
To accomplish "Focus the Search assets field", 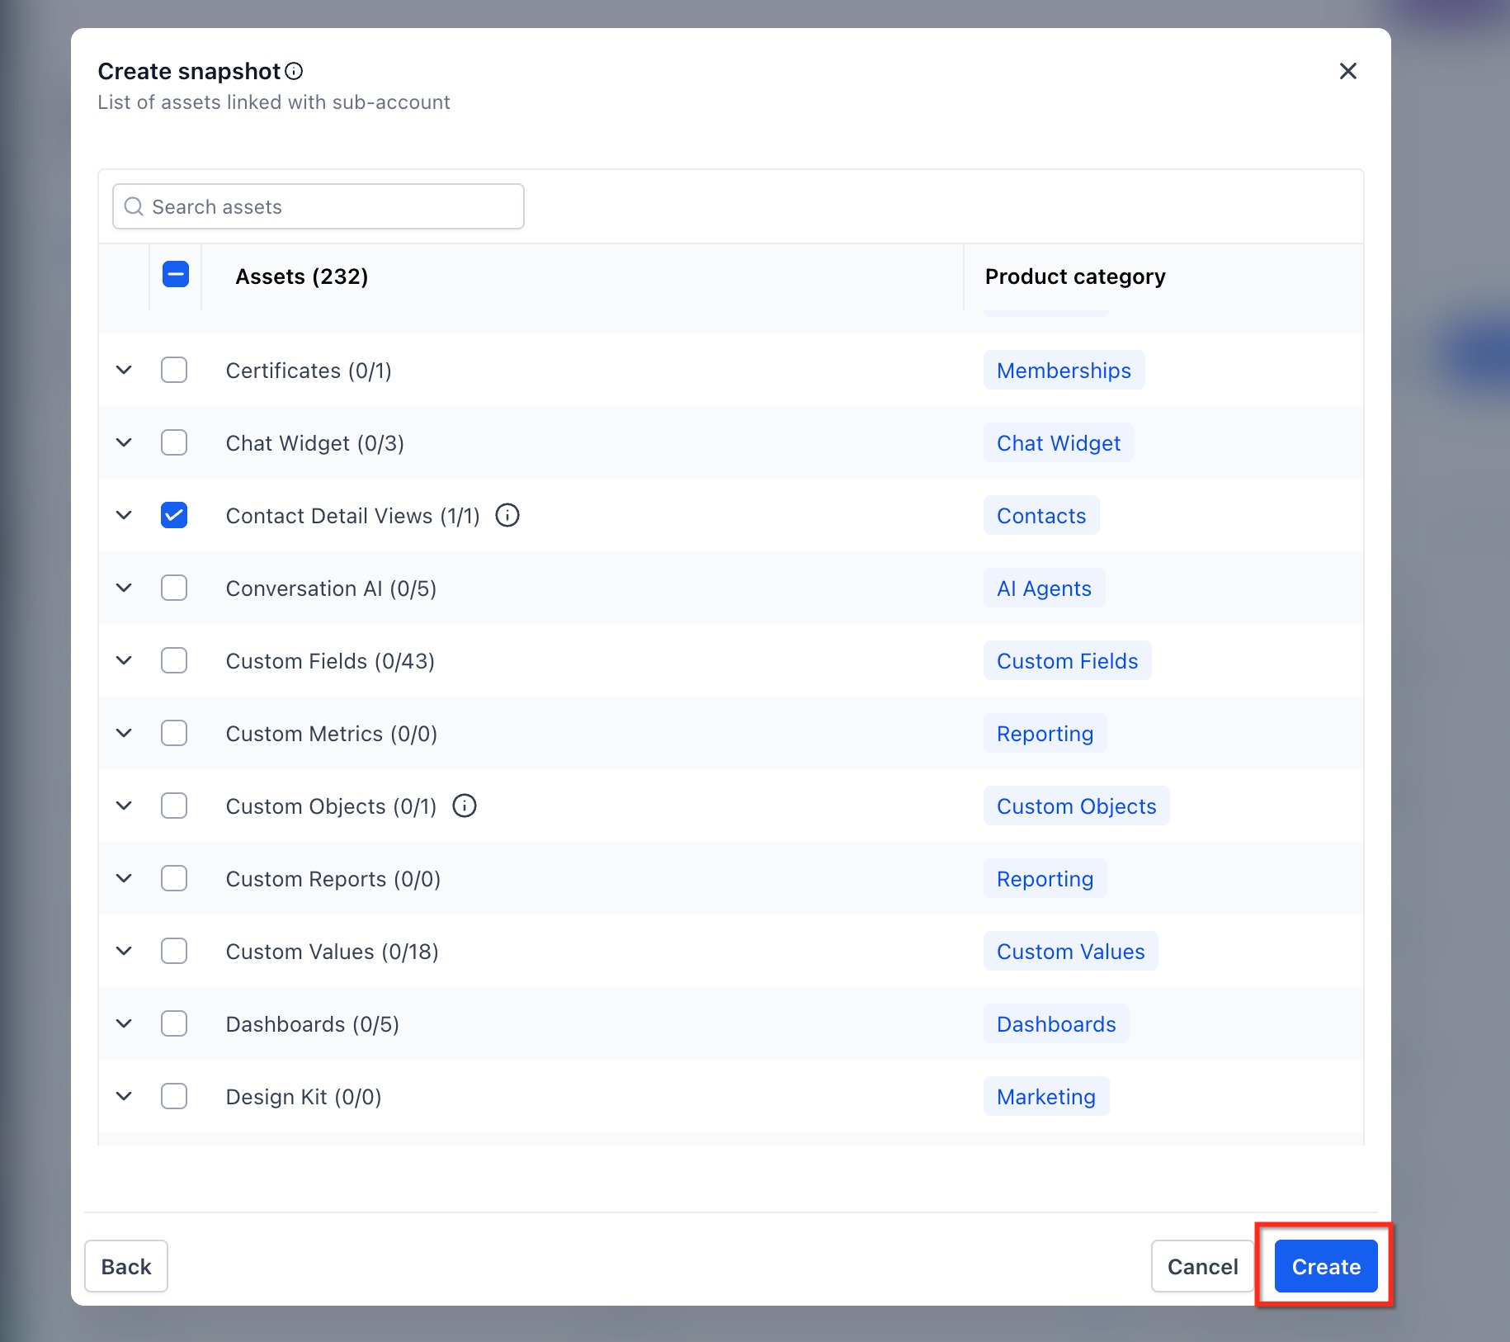I will [319, 206].
